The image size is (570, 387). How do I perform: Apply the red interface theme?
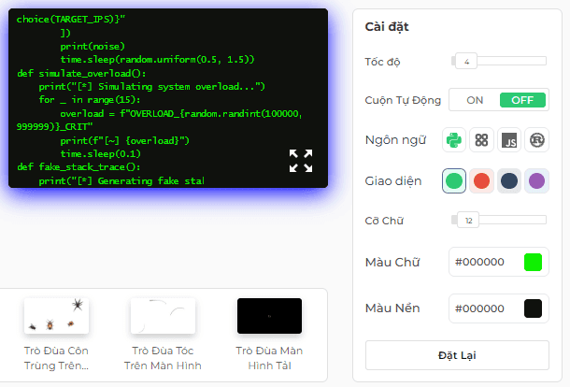point(481,180)
